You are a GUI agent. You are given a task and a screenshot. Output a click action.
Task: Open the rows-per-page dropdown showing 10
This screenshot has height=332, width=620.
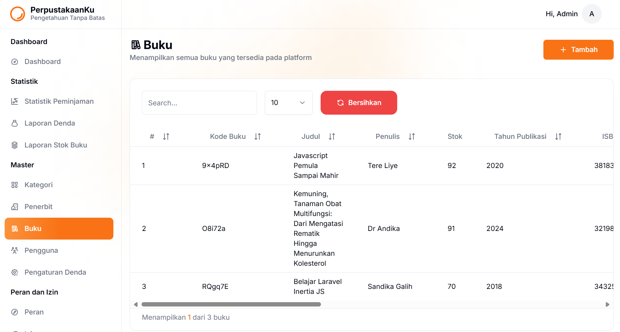pyautogui.click(x=289, y=103)
